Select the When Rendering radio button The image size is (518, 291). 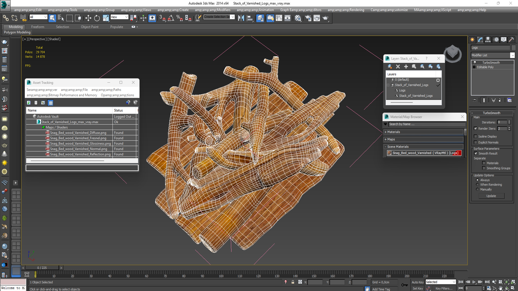tap(477, 185)
